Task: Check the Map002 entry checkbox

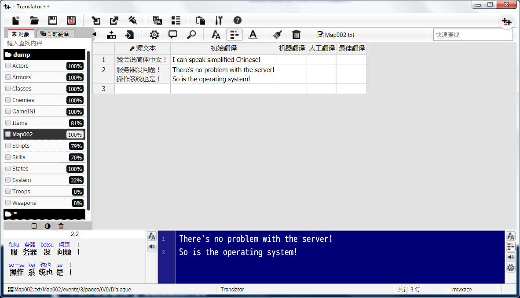Action: (7, 134)
